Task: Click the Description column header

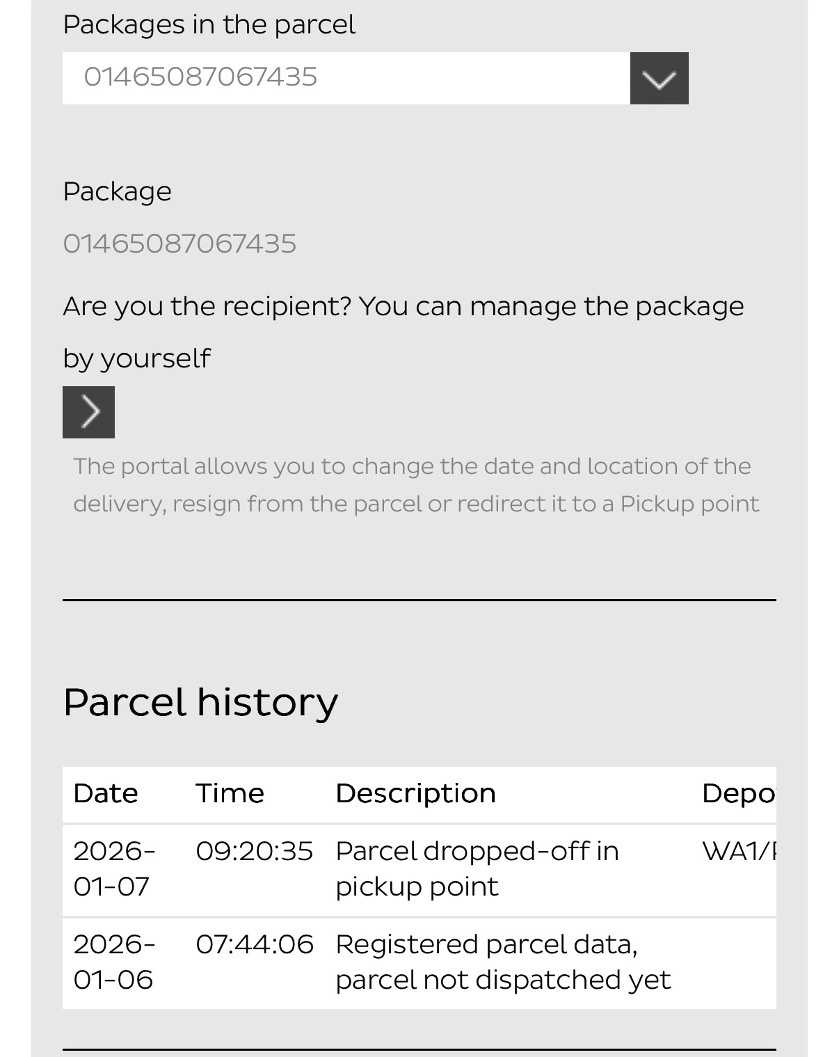Action: (x=415, y=794)
